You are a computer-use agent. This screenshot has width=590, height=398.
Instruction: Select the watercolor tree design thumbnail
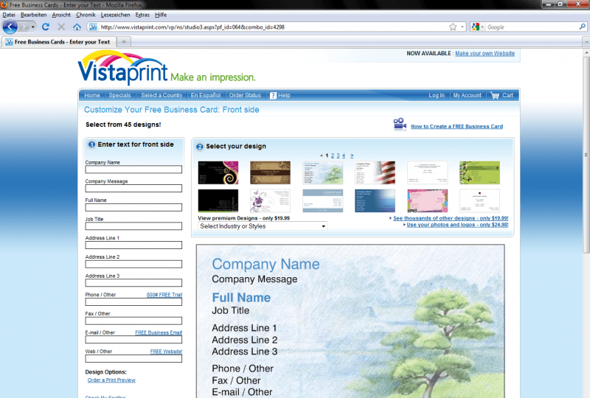322,172
